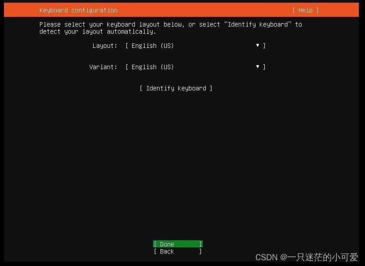Click the word Done in highlighted button

point(167,244)
